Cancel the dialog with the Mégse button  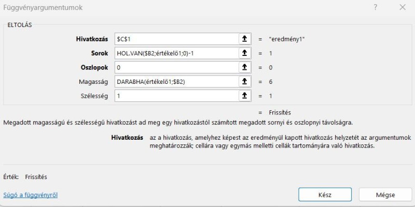pos(385,195)
